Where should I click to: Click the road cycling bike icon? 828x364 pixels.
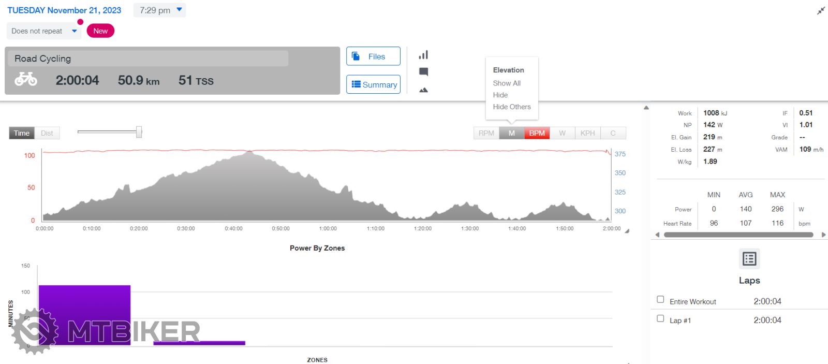point(26,79)
